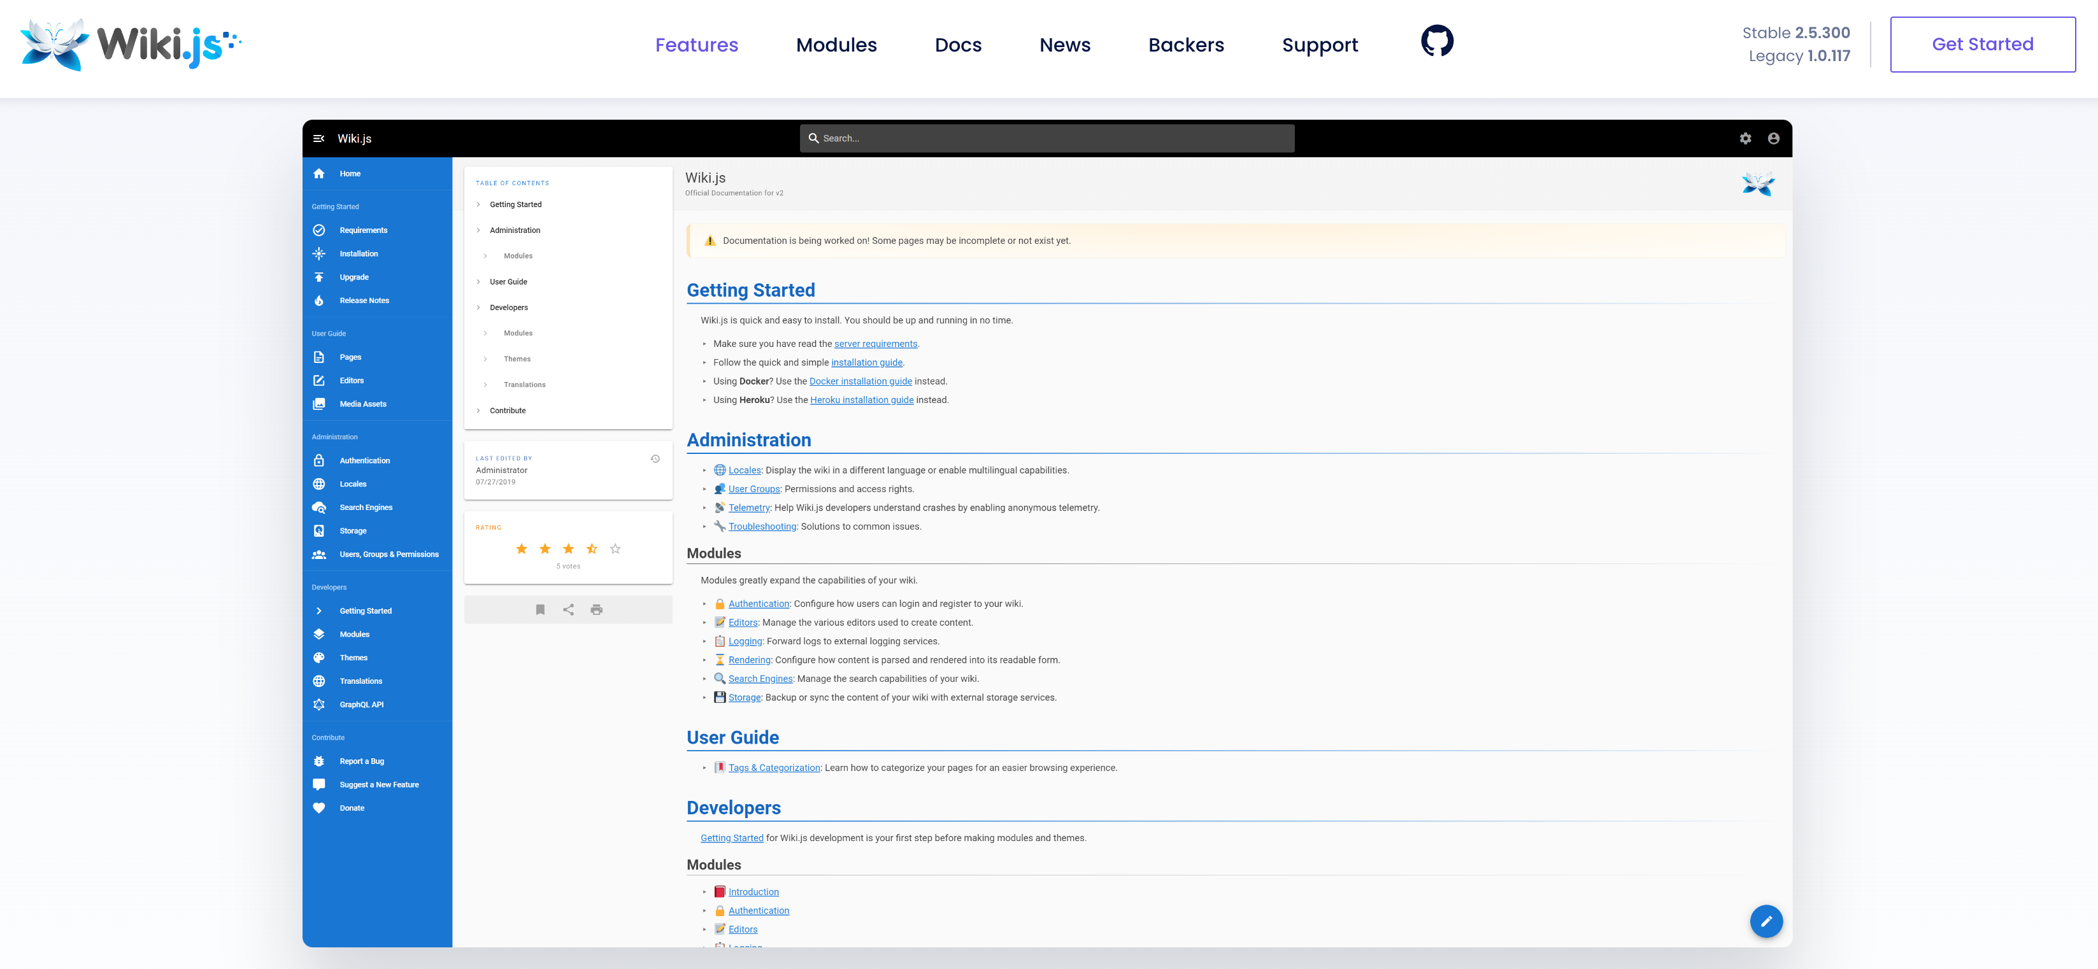2098x969 pixels.
Task: Open the Backers navigation item
Action: (1186, 45)
